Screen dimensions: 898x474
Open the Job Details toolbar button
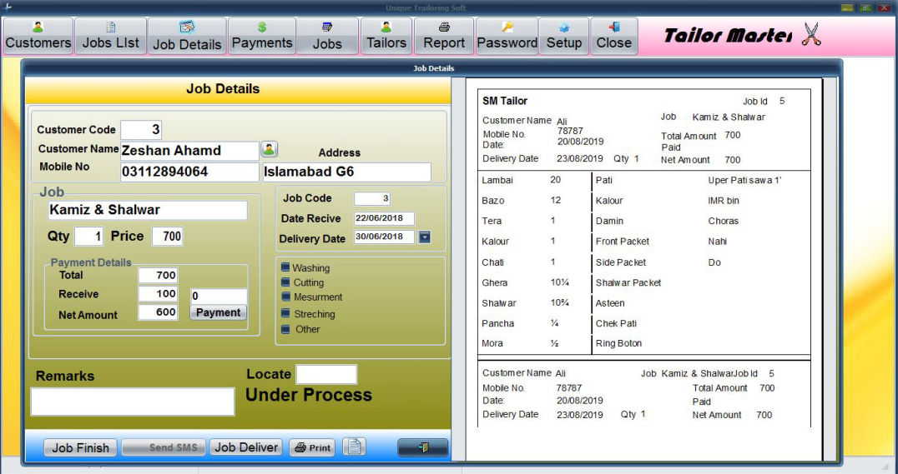[187, 36]
